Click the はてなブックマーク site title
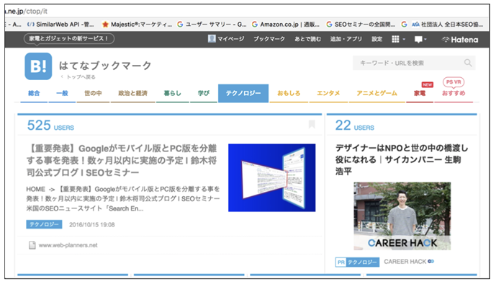 (105, 66)
